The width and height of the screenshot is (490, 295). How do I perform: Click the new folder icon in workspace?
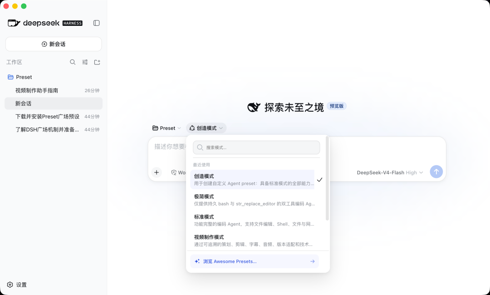[97, 62]
